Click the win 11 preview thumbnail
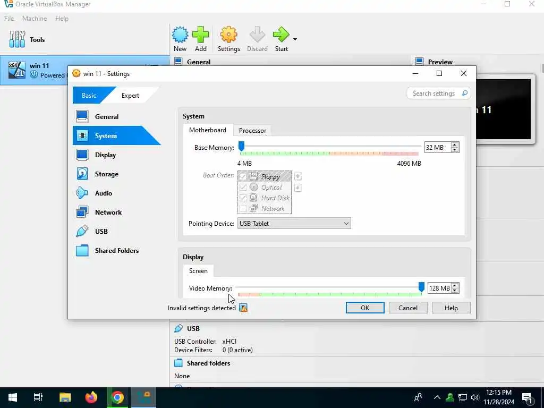This screenshot has width=544, height=408. (x=504, y=109)
